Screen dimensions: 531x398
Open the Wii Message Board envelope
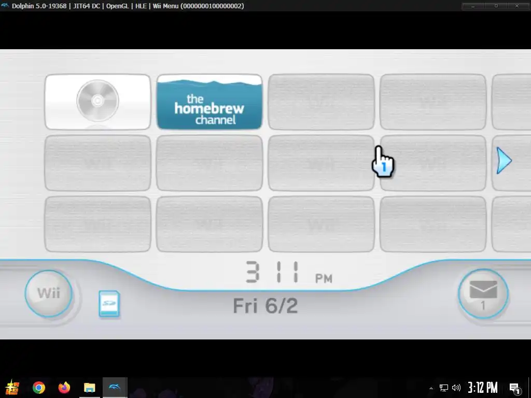[483, 294]
